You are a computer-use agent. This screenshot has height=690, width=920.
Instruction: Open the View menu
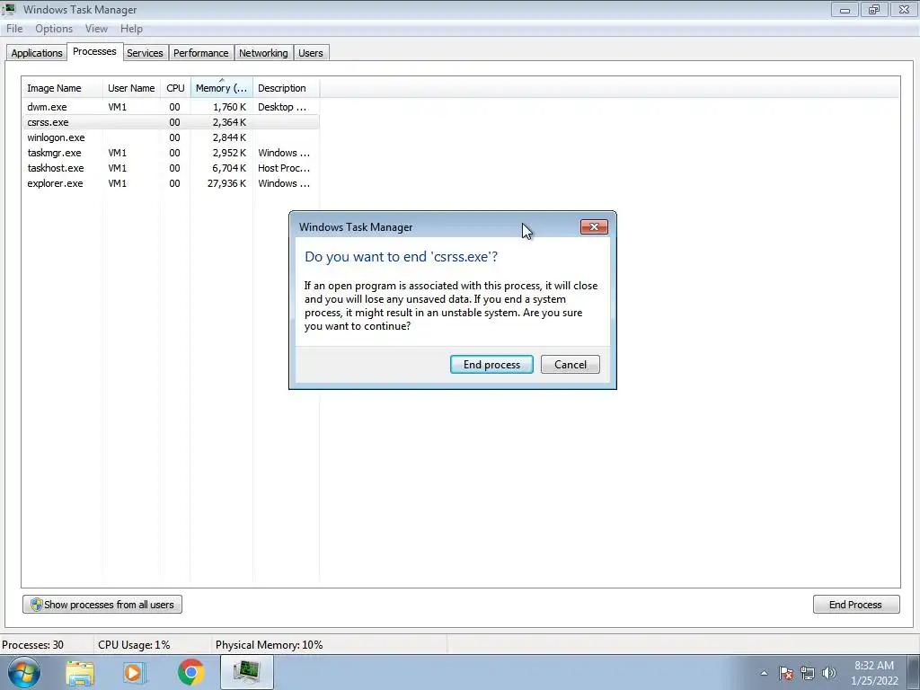(x=96, y=29)
